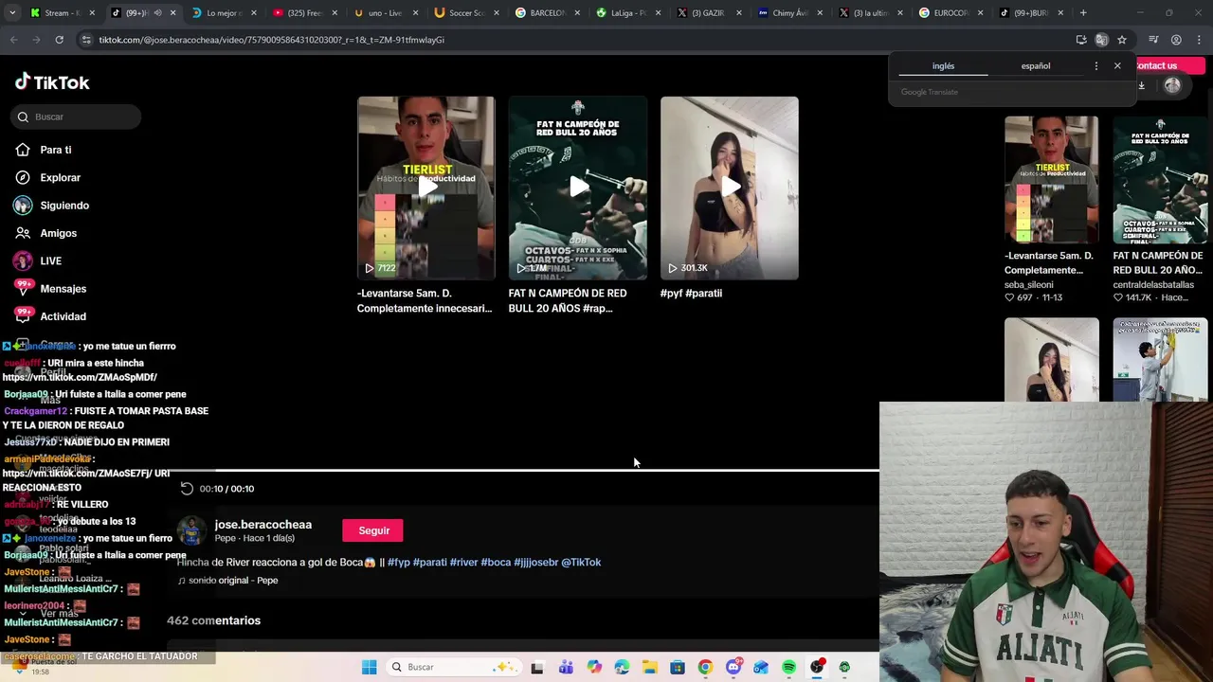
Task: Open Google Chrome from taskbar
Action: [705, 668]
